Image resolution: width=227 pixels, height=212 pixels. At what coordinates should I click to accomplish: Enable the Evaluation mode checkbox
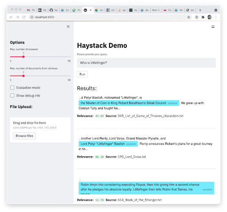[12, 88]
